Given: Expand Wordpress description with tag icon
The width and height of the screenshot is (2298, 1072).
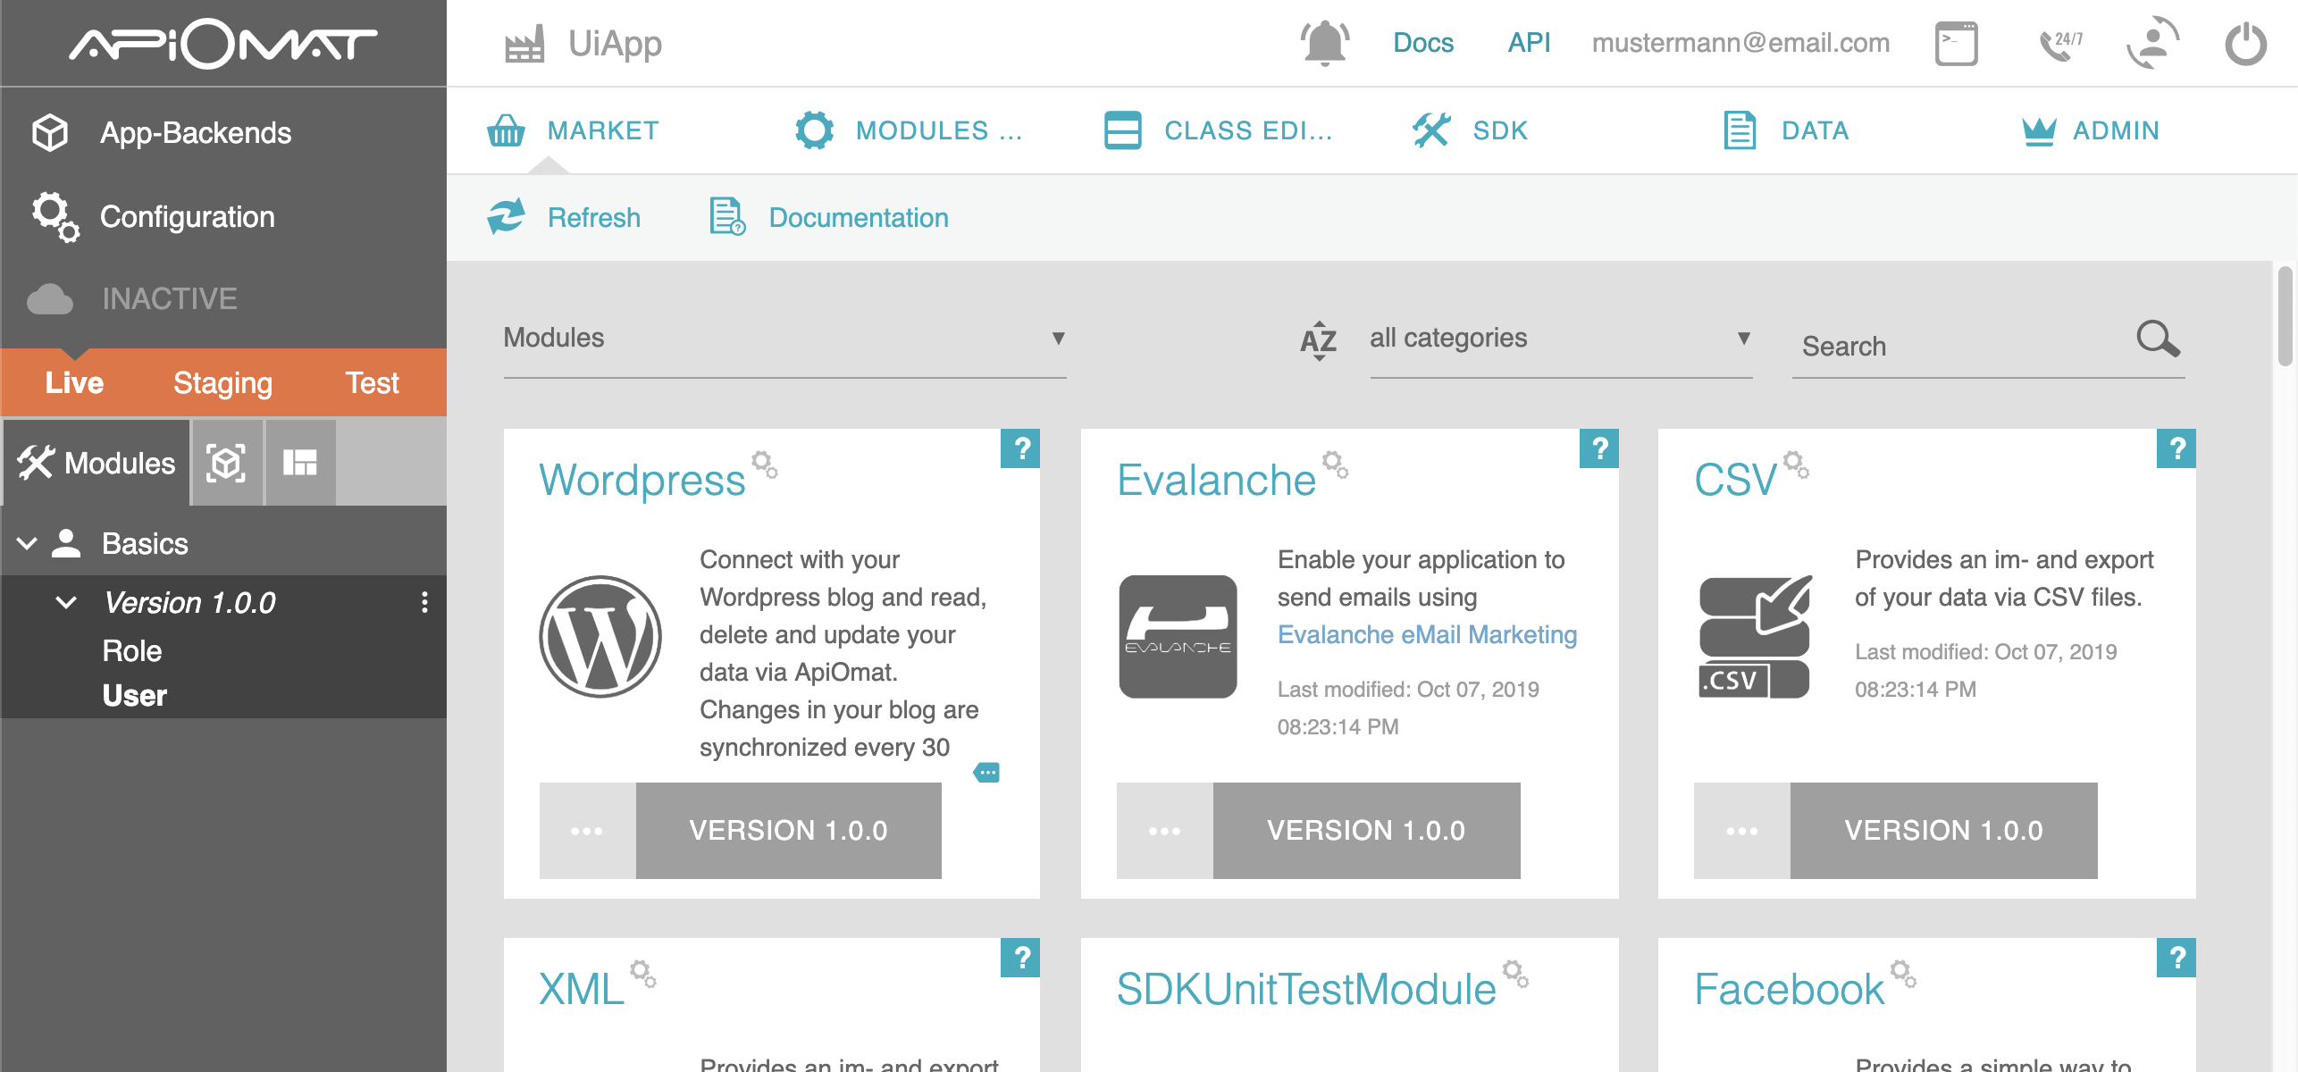Looking at the screenshot, I should coord(986,773).
